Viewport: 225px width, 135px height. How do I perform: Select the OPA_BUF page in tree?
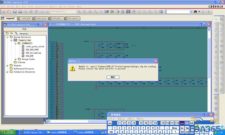pos(30,56)
